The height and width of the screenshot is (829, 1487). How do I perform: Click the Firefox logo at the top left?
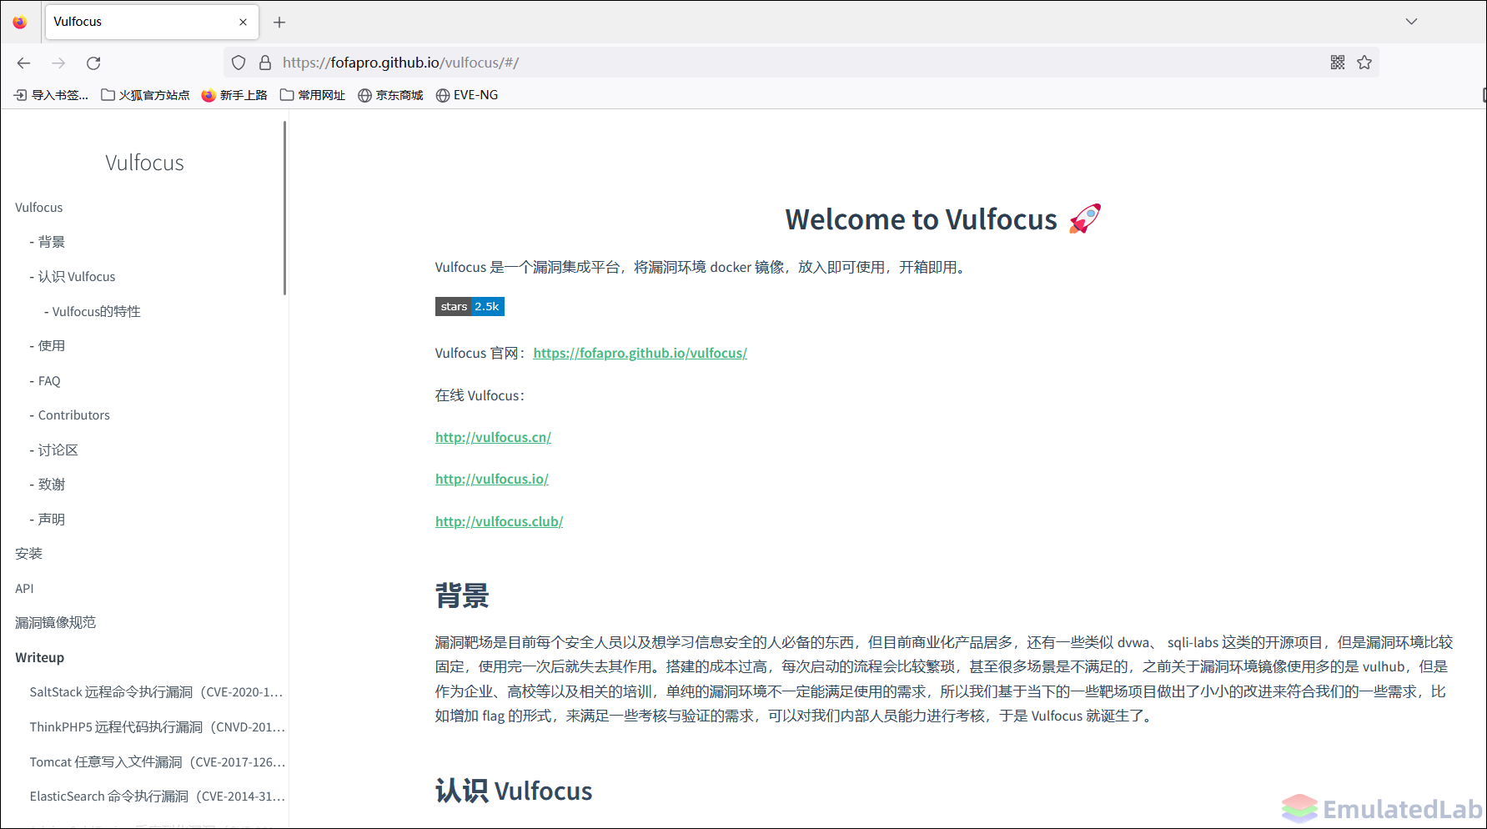coord(19,23)
